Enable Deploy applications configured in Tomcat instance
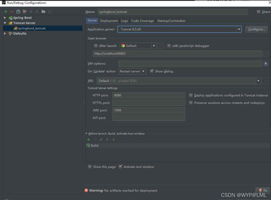Screen dimensions: 271x200 191,95
